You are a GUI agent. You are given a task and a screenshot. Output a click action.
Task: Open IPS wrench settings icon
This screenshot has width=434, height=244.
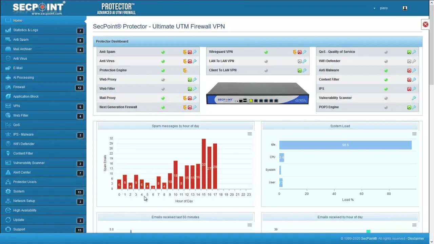pyautogui.click(x=414, y=88)
